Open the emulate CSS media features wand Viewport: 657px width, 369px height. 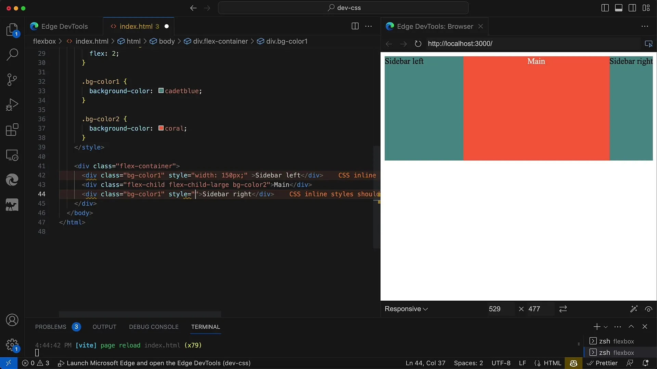click(634, 309)
